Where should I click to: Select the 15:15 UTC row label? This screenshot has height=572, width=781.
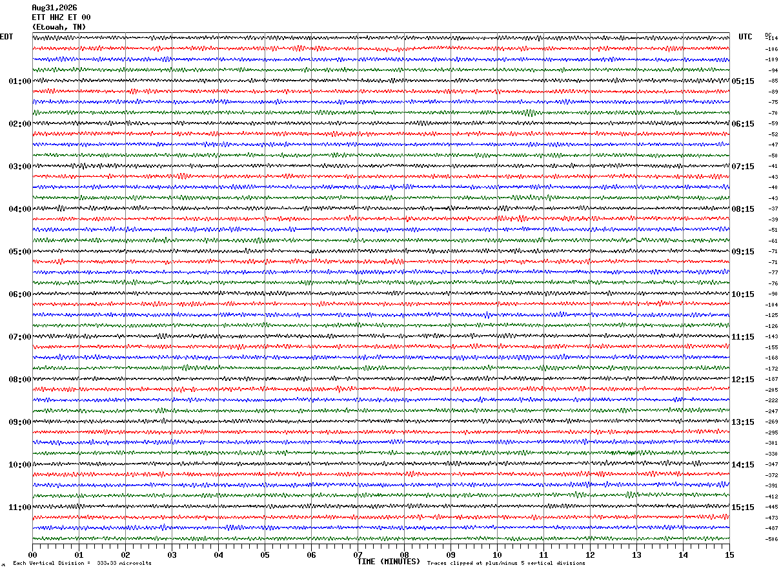pyautogui.click(x=743, y=507)
